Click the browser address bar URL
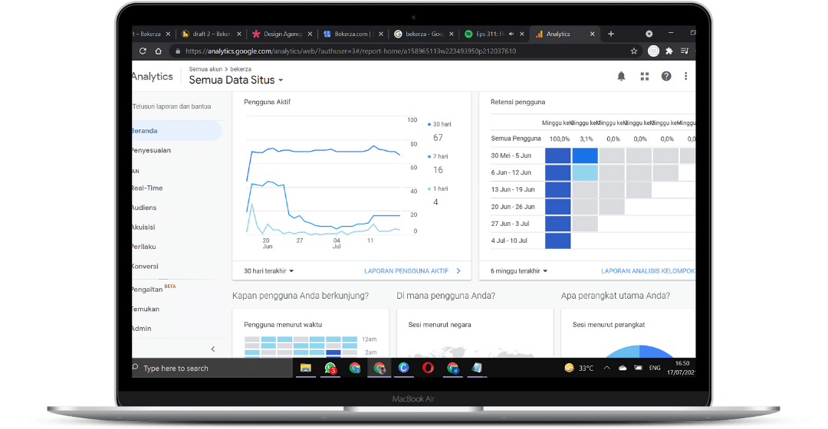This screenshot has height=429, width=828. (x=350, y=51)
